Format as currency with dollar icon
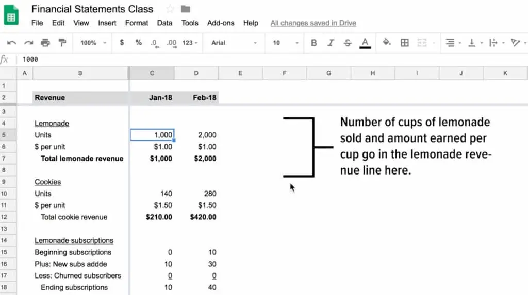The image size is (528, 295). point(122,43)
